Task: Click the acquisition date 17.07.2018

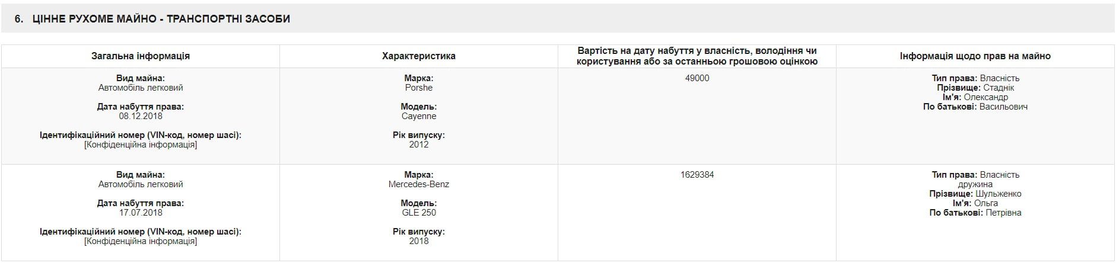Action: click(x=141, y=213)
